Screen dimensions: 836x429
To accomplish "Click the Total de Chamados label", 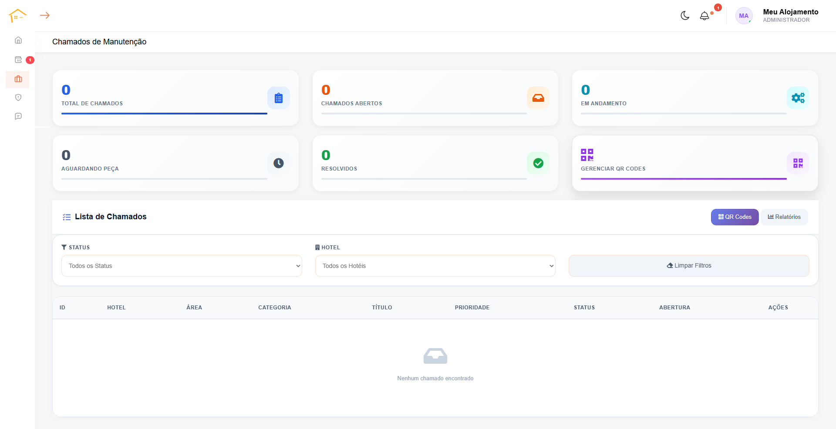I will tap(92, 104).
